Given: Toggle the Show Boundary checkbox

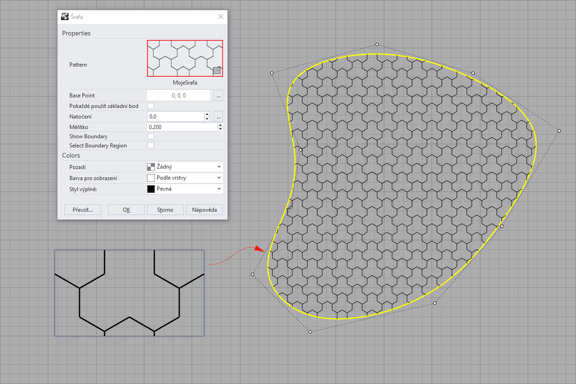Looking at the screenshot, I should pyautogui.click(x=151, y=136).
